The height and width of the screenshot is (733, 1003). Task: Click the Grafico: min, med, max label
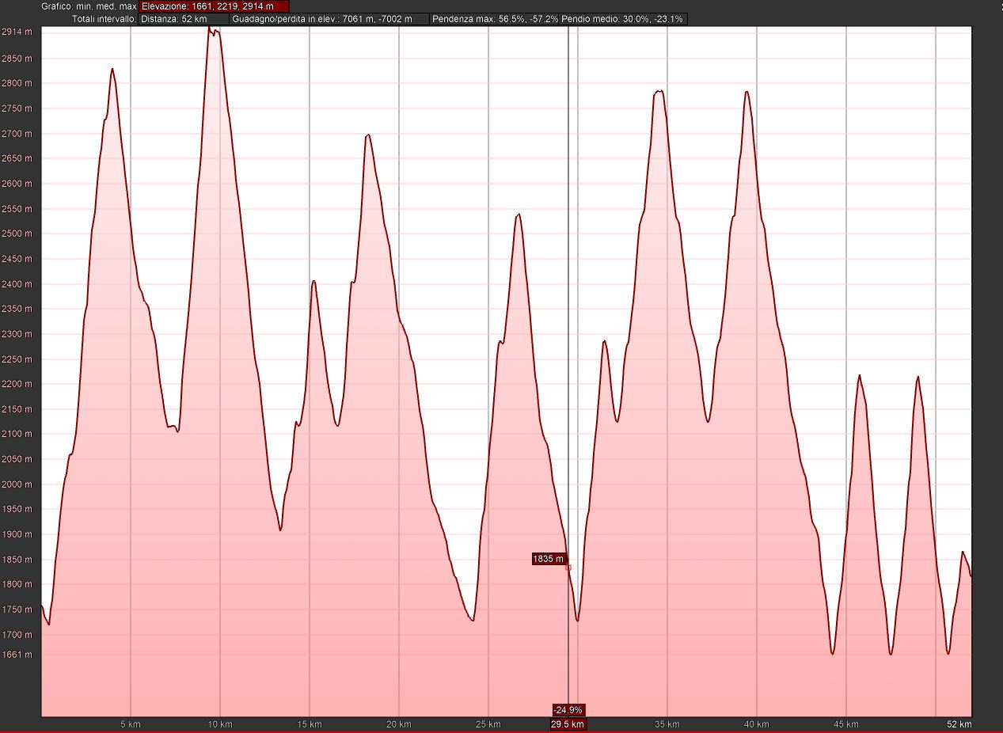point(89,6)
